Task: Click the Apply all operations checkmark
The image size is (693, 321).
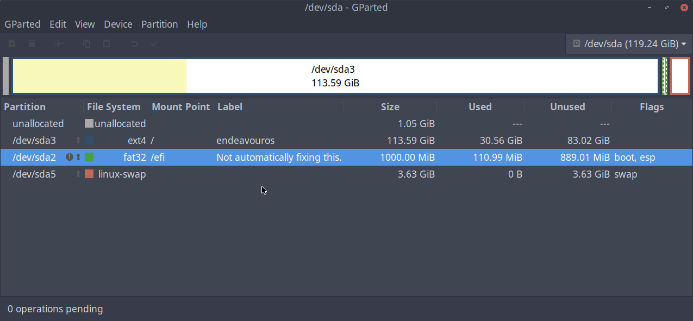Action: tap(154, 43)
